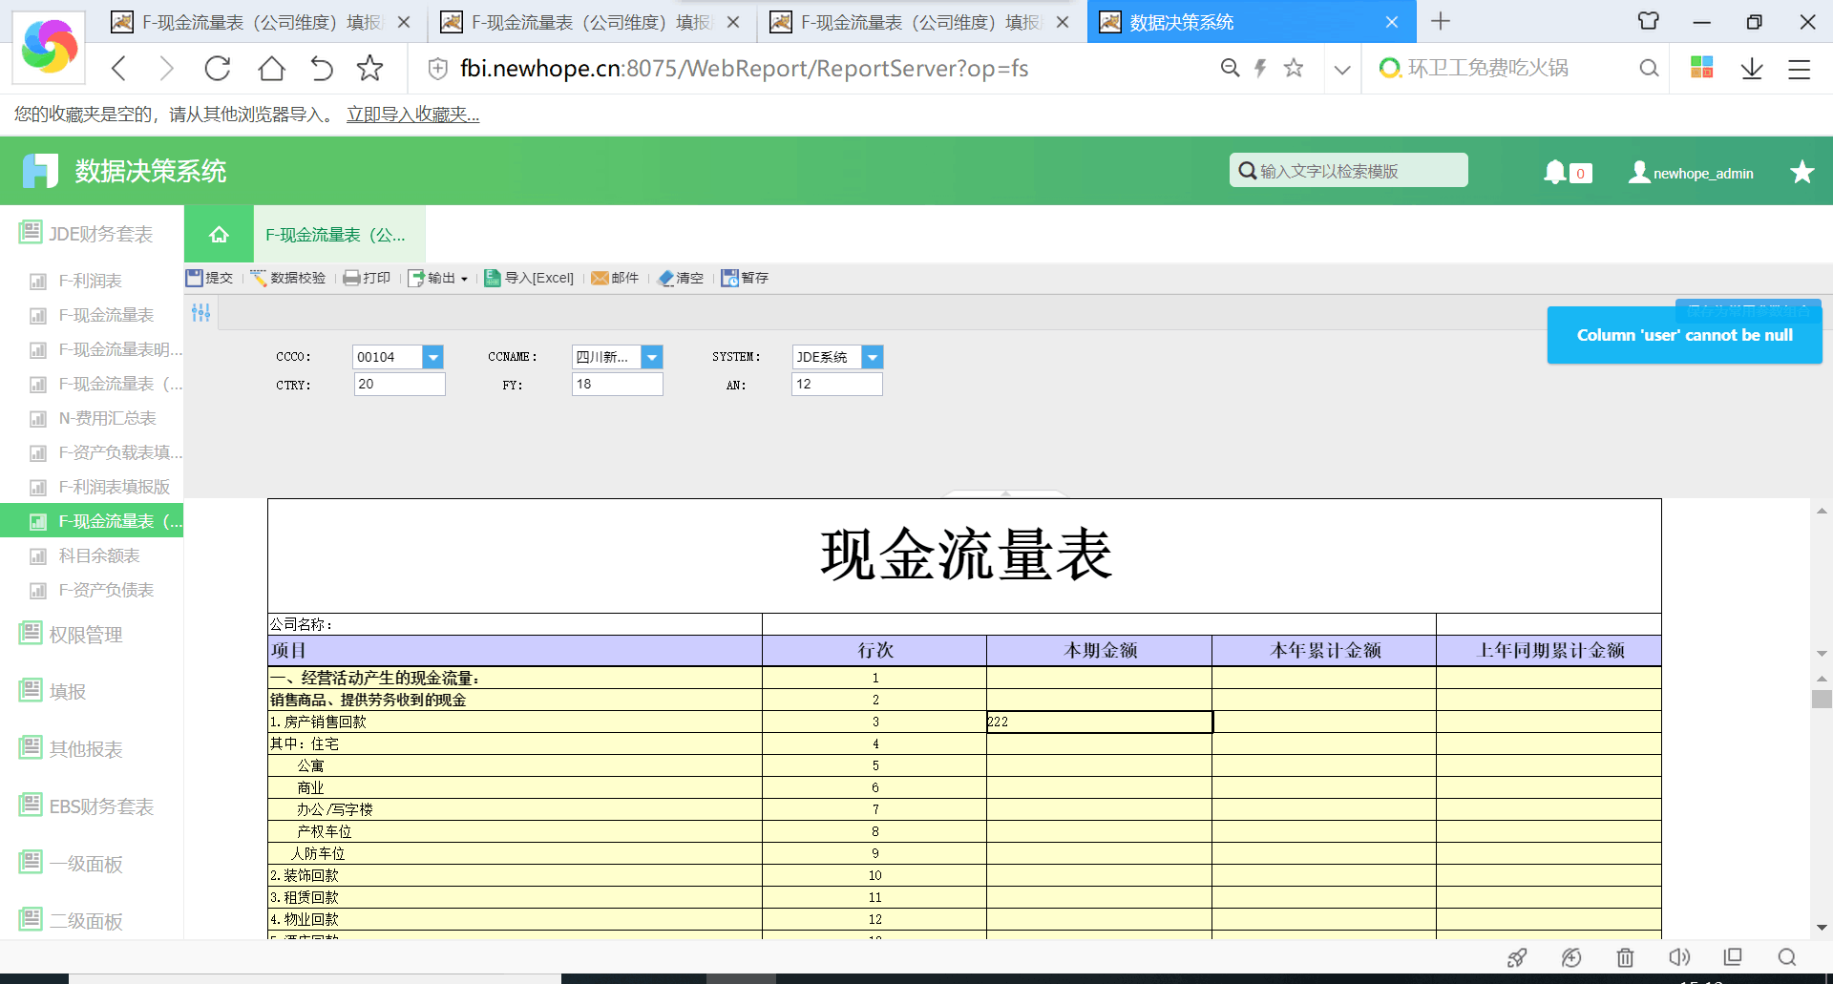
Task: Expand the CCCO dropdown arrow
Action: (x=432, y=357)
